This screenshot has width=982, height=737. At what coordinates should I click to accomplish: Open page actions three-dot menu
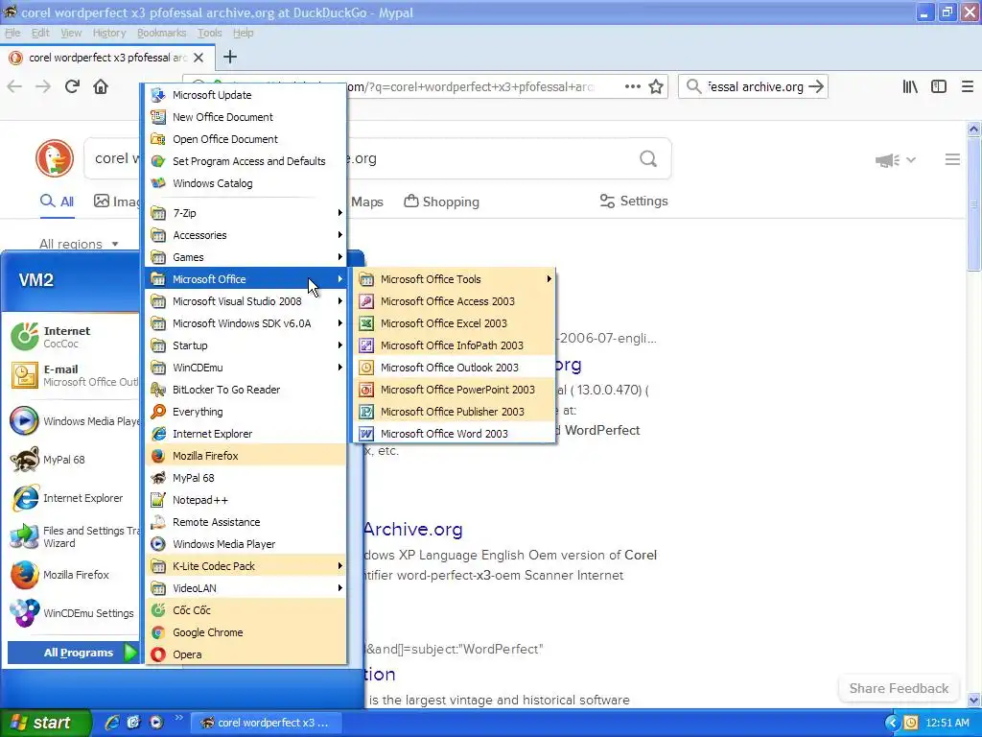tap(633, 86)
